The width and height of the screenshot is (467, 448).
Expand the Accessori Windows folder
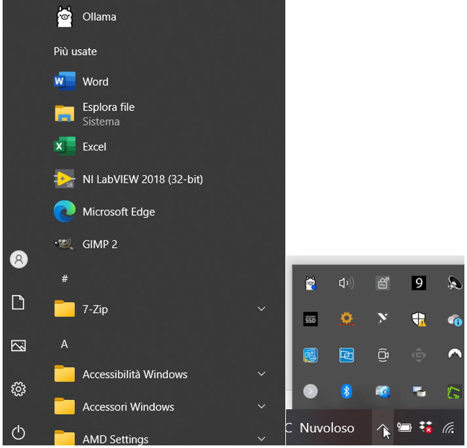[x=262, y=406]
